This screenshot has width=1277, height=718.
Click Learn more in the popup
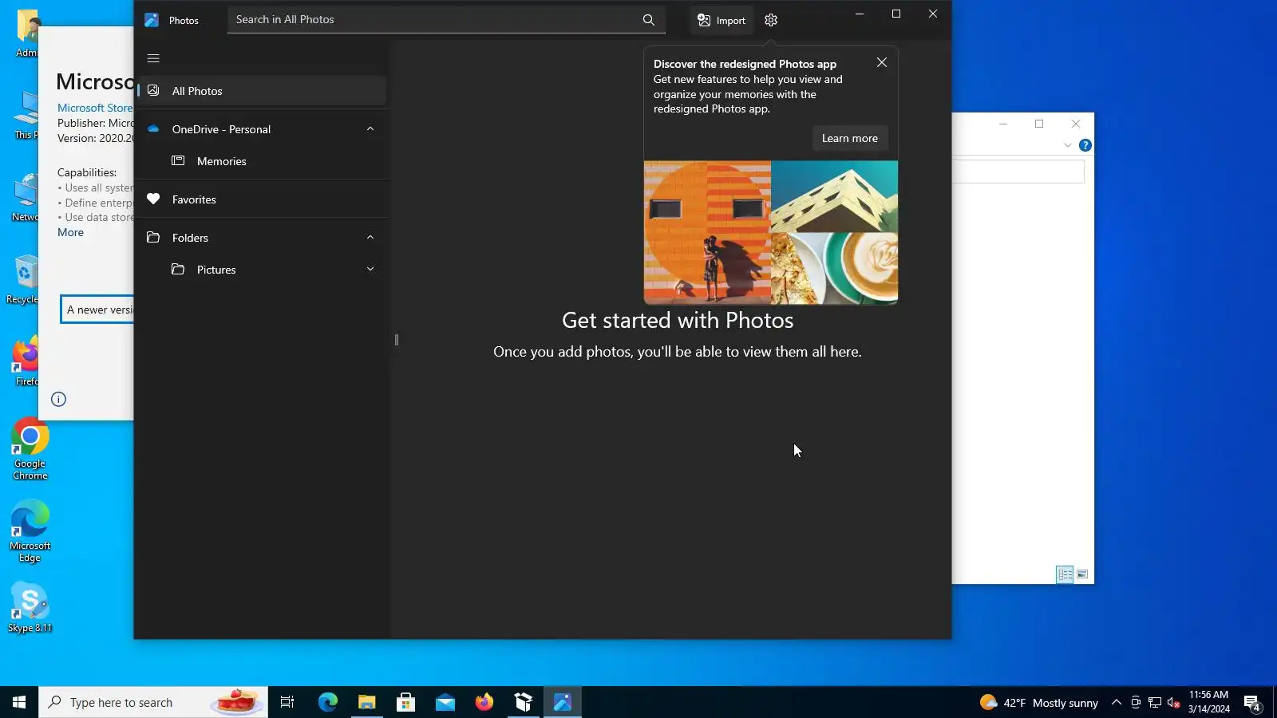tap(850, 138)
